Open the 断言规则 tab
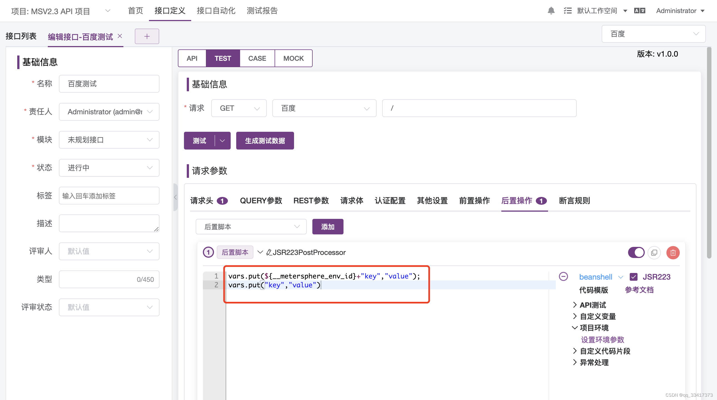Screen dimensions: 717x400 [574, 201]
